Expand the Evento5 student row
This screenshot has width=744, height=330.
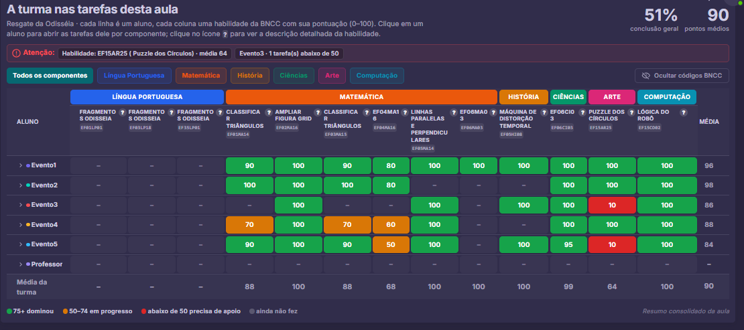coord(21,244)
